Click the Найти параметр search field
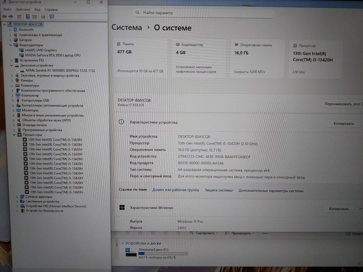 [206, 13]
